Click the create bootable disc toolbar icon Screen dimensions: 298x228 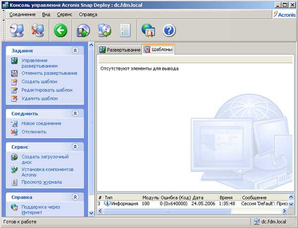[83, 30]
